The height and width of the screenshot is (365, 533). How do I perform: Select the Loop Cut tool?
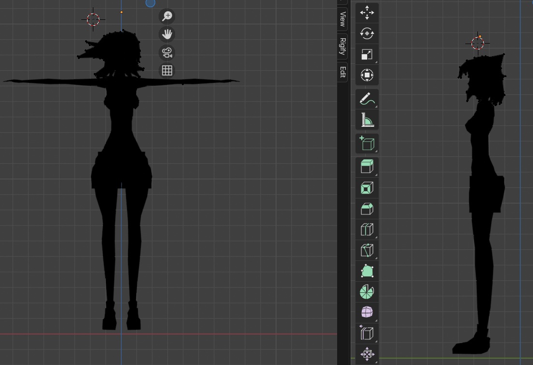[367, 229]
